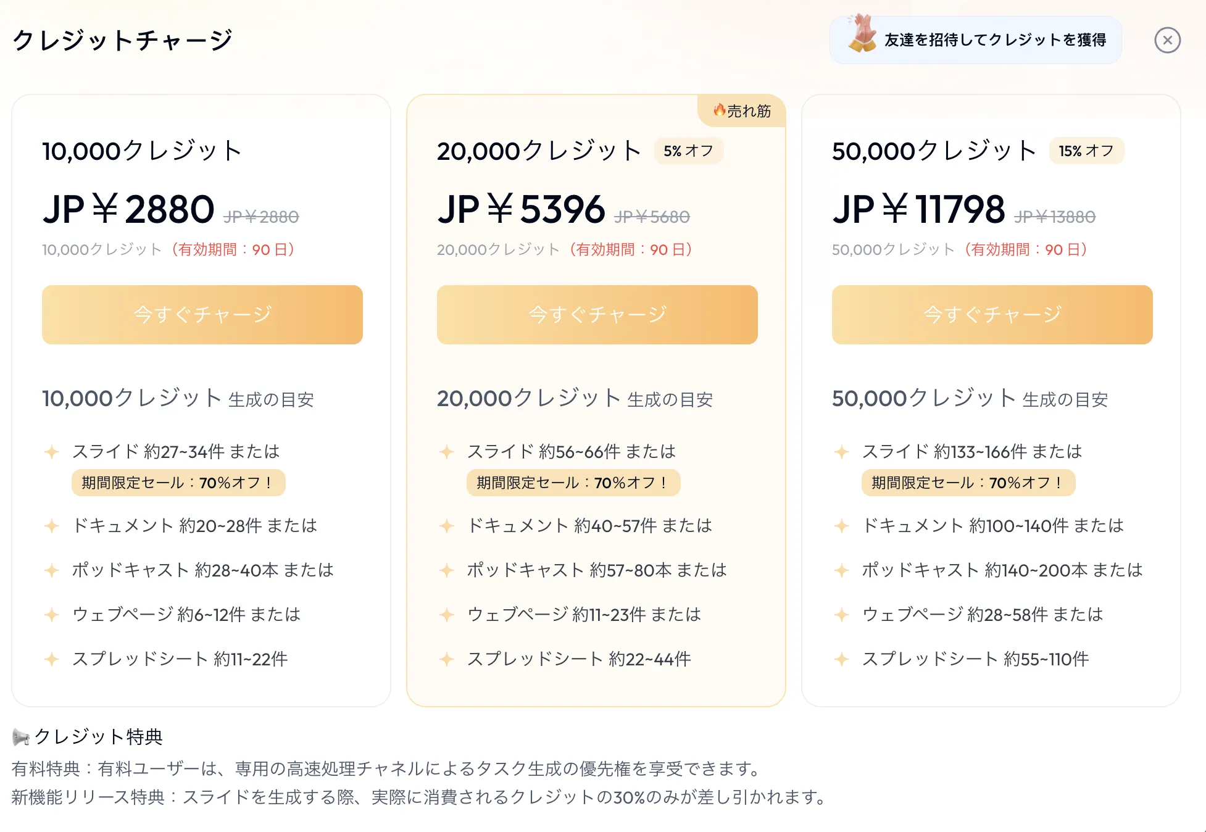Click the megaphone icon beside credit benefits
The height and width of the screenshot is (832, 1206).
(21, 736)
